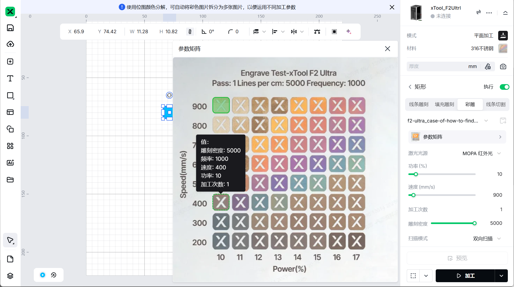Image resolution: width=514 pixels, height=287 pixels.
Task: Select the green 900 speed matrix cell
Action: pyautogui.click(x=221, y=105)
